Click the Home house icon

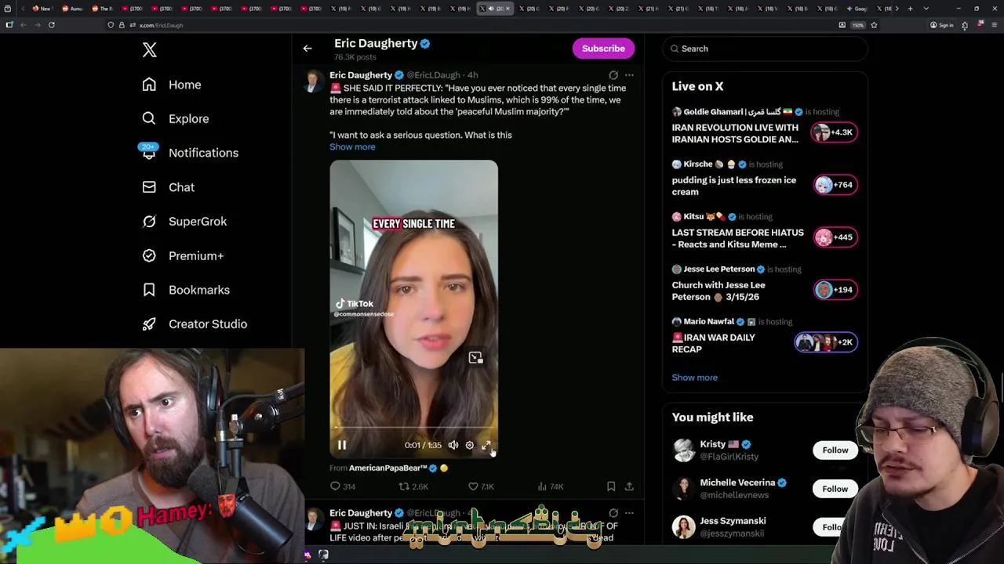point(149,85)
